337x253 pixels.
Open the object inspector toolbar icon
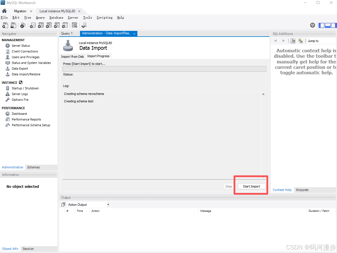tap(23, 25)
